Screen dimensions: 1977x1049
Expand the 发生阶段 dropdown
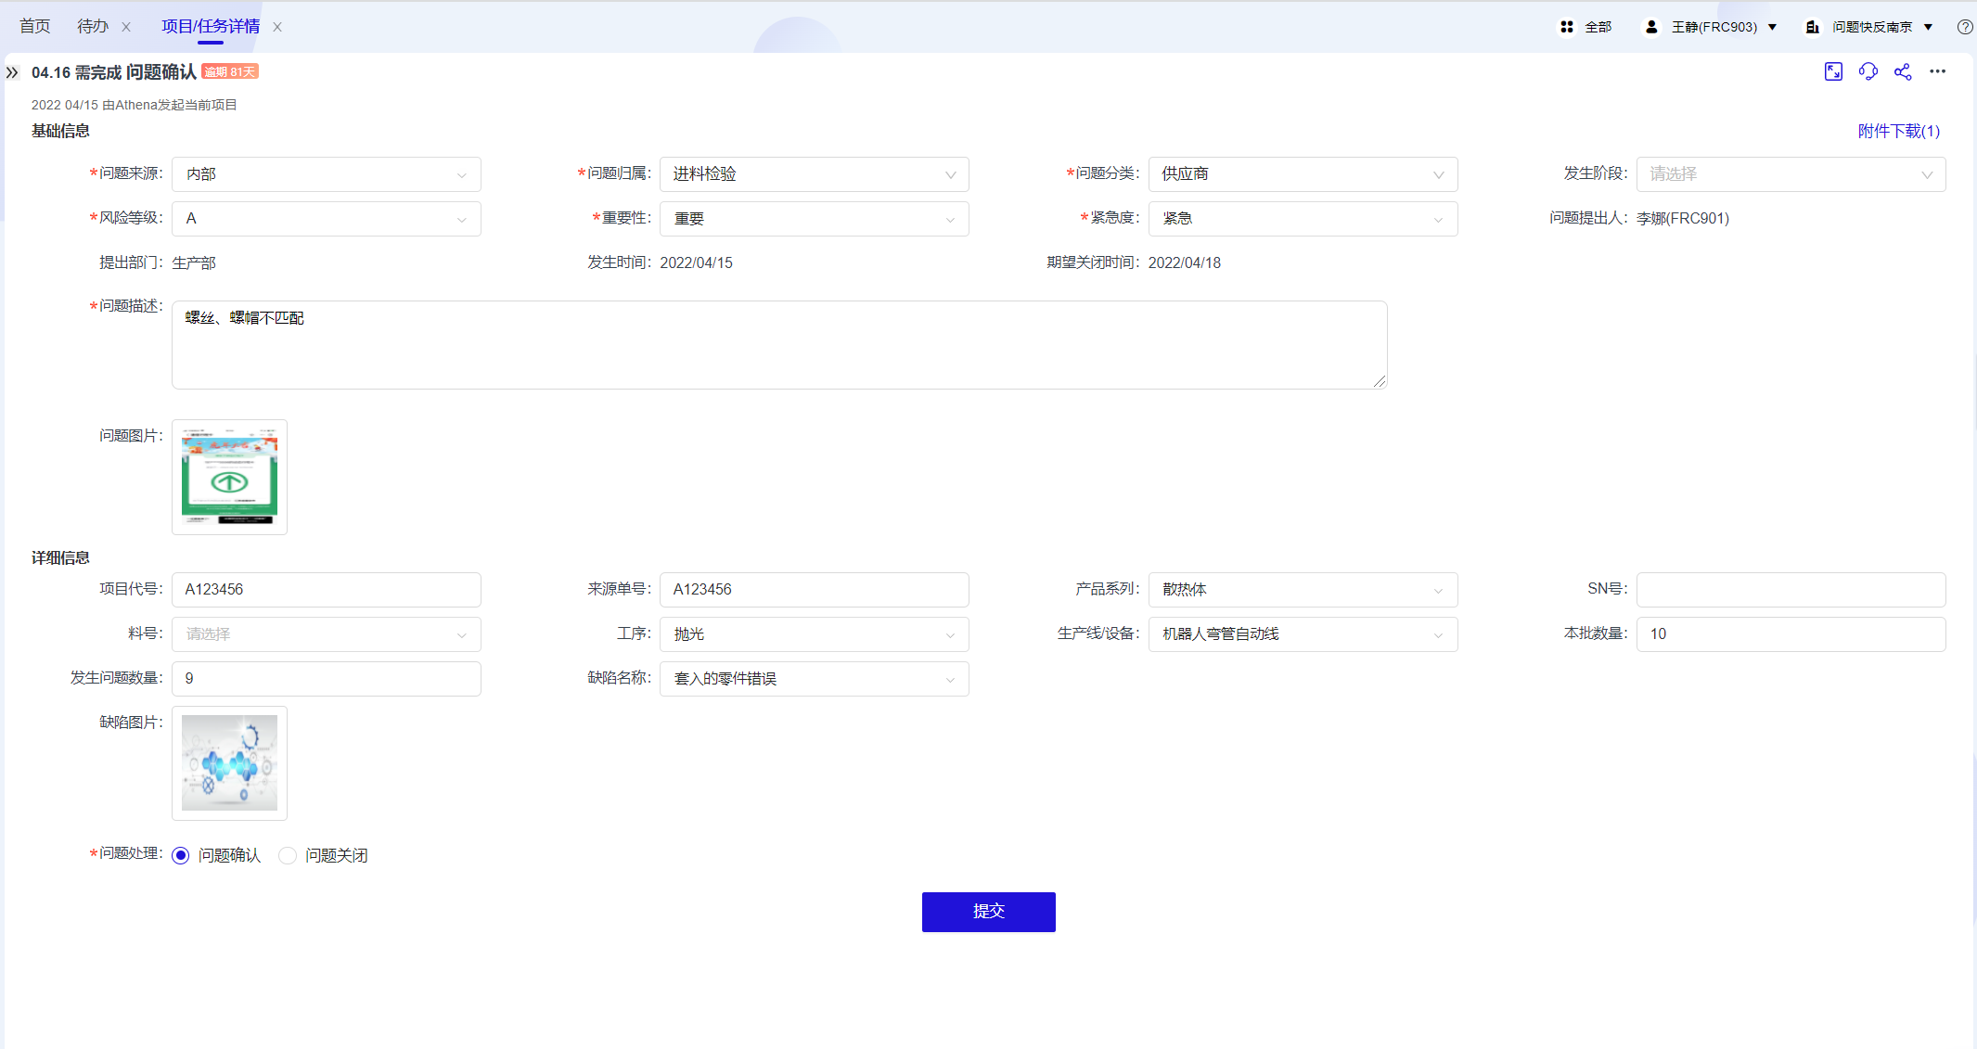click(x=1790, y=174)
